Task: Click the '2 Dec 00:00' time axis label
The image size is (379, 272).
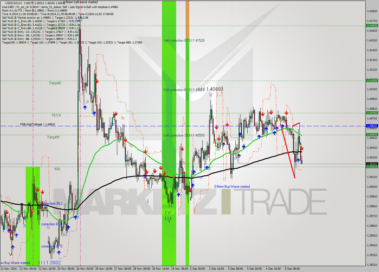Action: pyautogui.click(x=197, y=269)
